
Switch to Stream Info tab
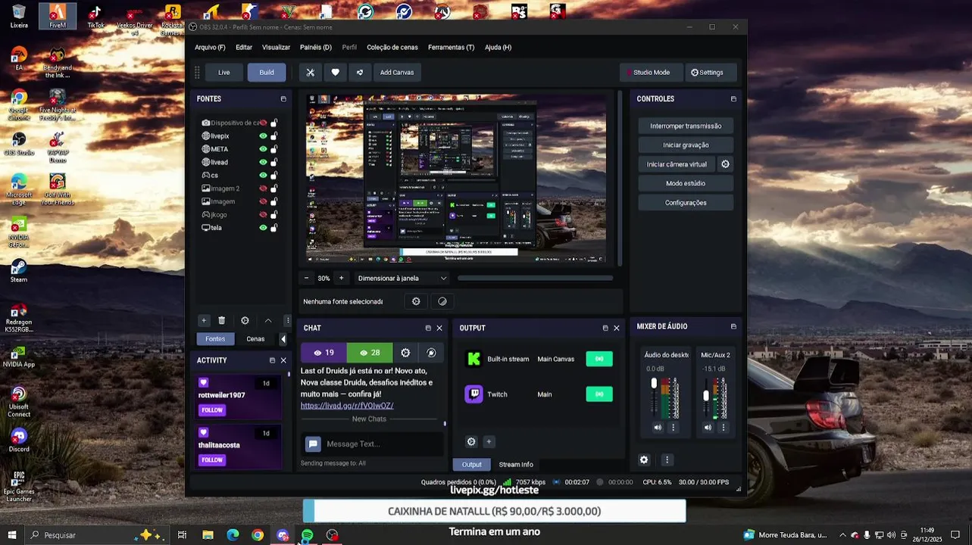(x=516, y=465)
